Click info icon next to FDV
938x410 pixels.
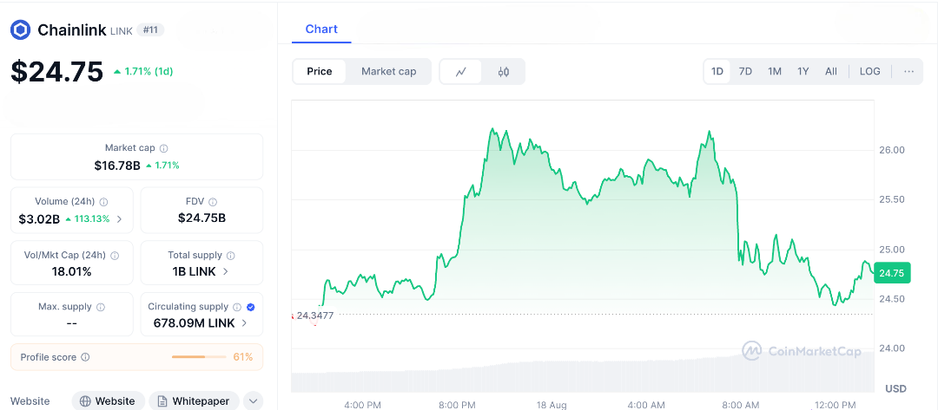[213, 202]
